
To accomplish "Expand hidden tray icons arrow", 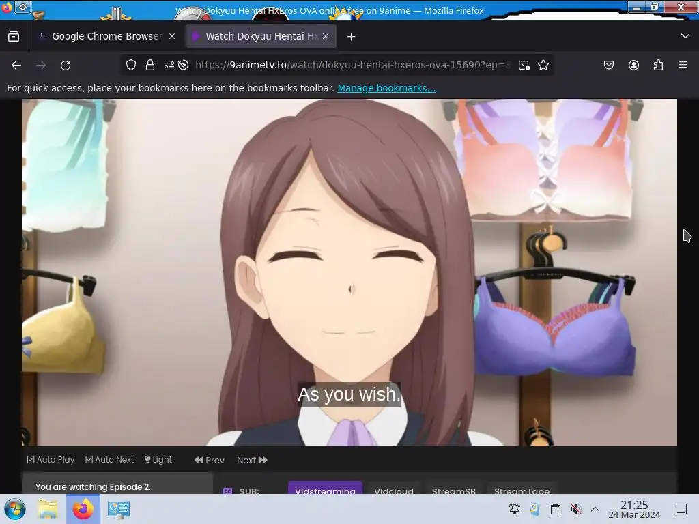I will coord(595,509).
